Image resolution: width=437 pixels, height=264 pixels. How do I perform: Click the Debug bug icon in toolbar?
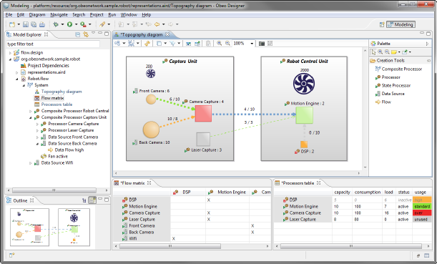pos(56,24)
